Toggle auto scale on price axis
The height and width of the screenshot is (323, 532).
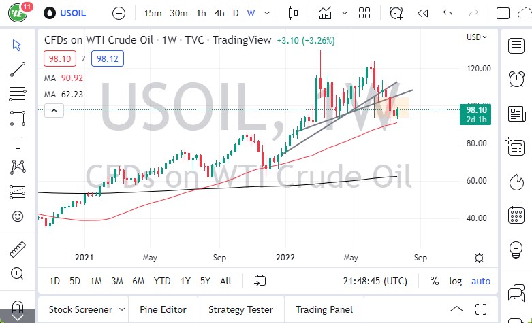click(481, 281)
